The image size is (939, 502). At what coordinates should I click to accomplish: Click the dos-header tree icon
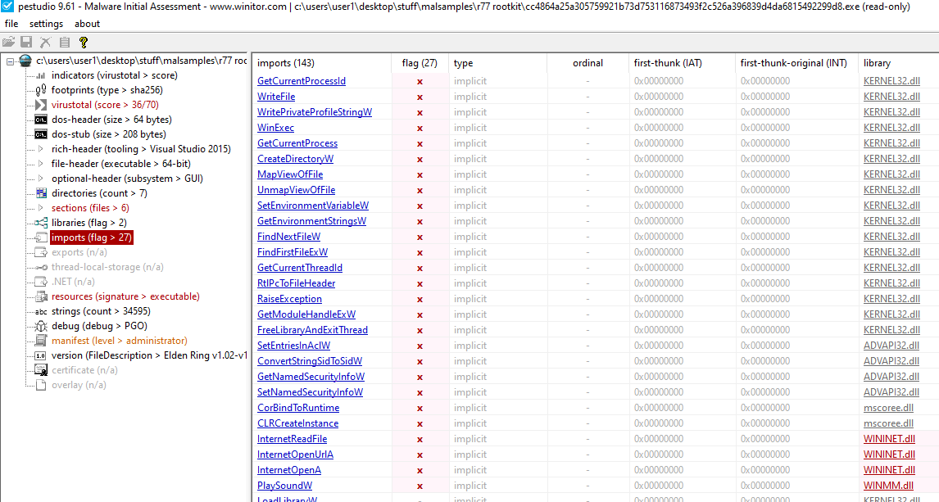(x=41, y=120)
